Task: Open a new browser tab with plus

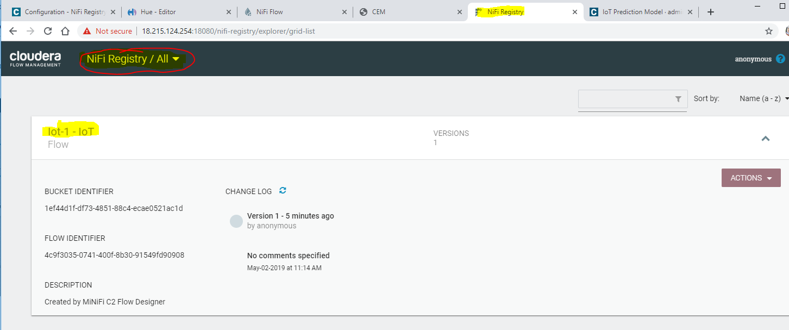Action: click(711, 12)
